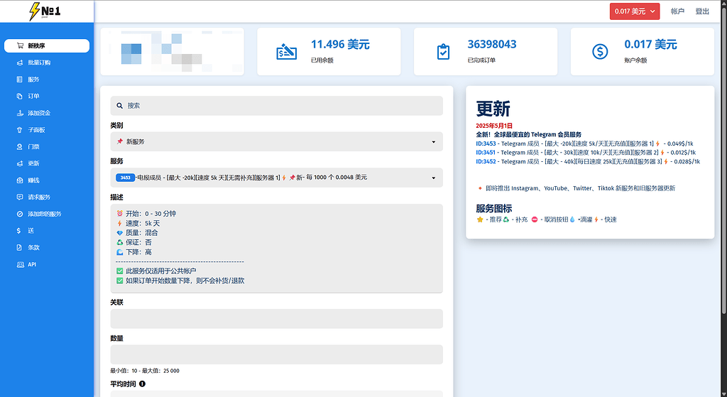Click the 登出 logout link
727x397 pixels.
click(702, 11)
